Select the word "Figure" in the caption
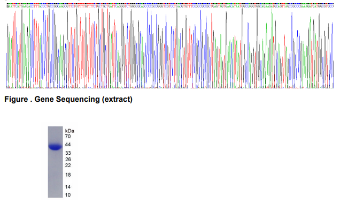Screen dimensions: 340x203 (16, 99)
